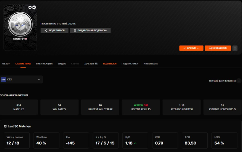This screenshot has height=152, width=242.
Task: Open the three-dot more options menu
Action: pyautogui.click(x=235, y=48)
